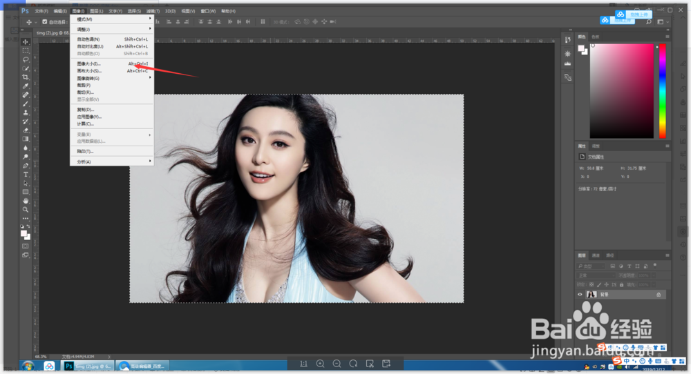Viewport: 691px width, 374px height.
Task: Choose Duplicate (复制) menu item
Action: [112, 110]
